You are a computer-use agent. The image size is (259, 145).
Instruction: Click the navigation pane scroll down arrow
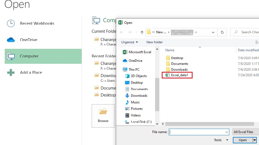pyautogui.click(x=157, y=124)
